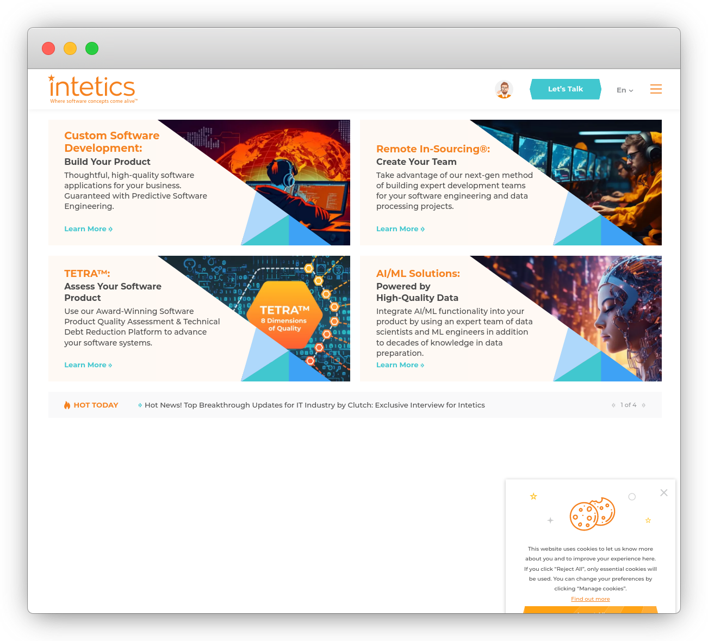Open the Hot News Clutch interview headline

[314, 405]
